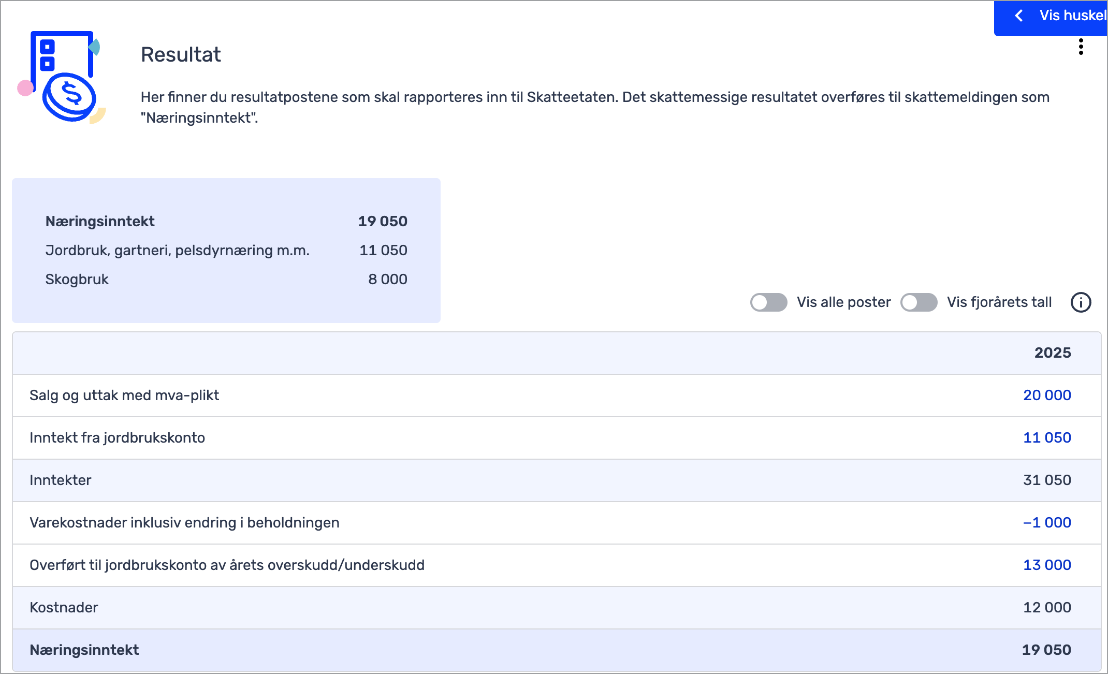The height and width of the screenshot is (674, 1108).
Task: Click the Næringsinntekt total row in table
Action: coord(84,650)
